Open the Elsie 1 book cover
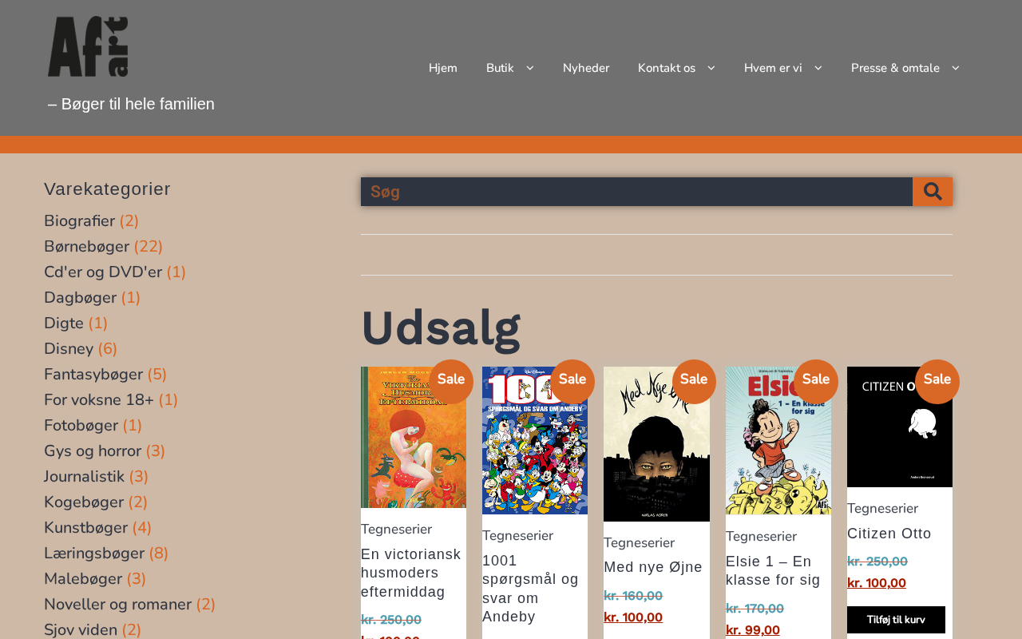This screenshot has height=639, width=1022. pos(778,441)
